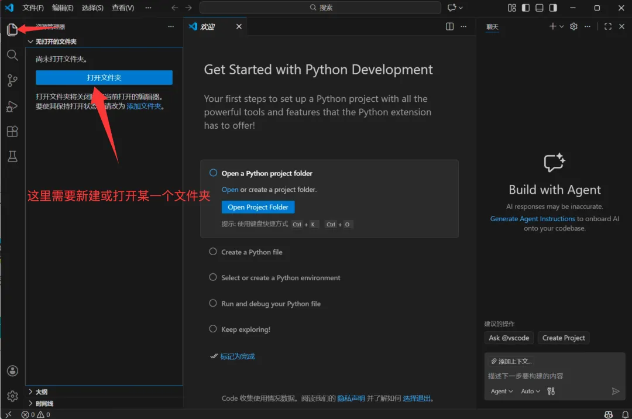Maximize the chat panel size
Screen dimensions: 632x419
[x=608, y=26]
